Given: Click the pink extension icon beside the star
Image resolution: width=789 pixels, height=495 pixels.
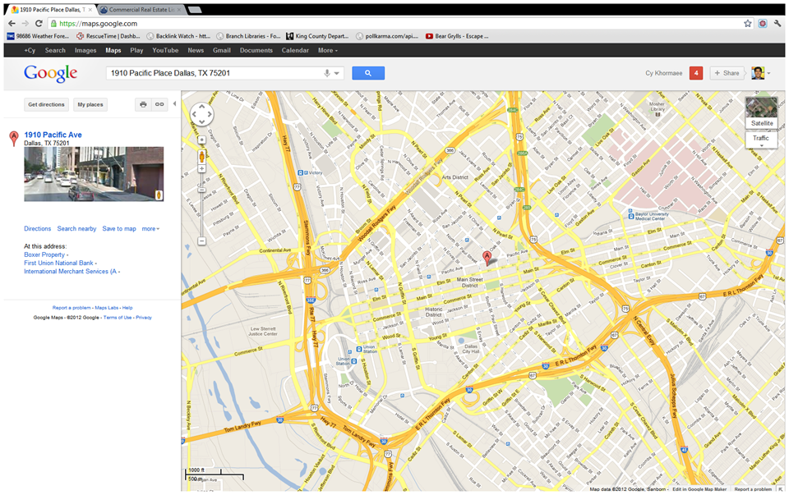Looking at the screenshot, I should coord(763,24).
